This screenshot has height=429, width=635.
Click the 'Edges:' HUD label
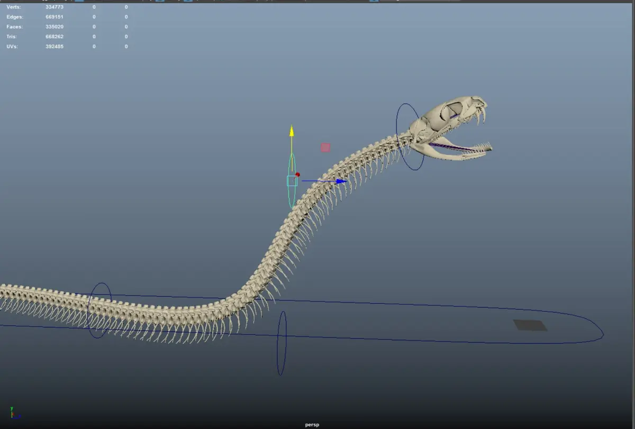15,17
